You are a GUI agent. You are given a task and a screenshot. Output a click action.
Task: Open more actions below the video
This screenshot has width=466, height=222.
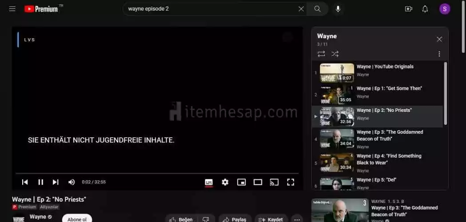297,219
